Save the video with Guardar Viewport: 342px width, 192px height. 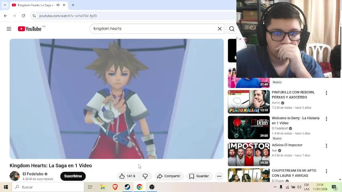[199, 176]
